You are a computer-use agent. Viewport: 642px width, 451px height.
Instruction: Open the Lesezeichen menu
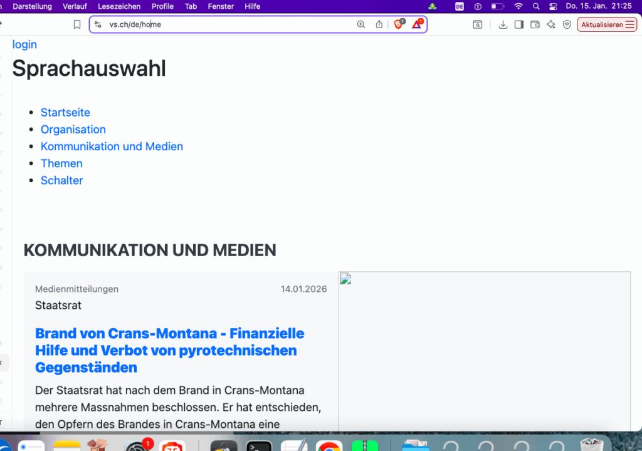[x=119, y=6]
